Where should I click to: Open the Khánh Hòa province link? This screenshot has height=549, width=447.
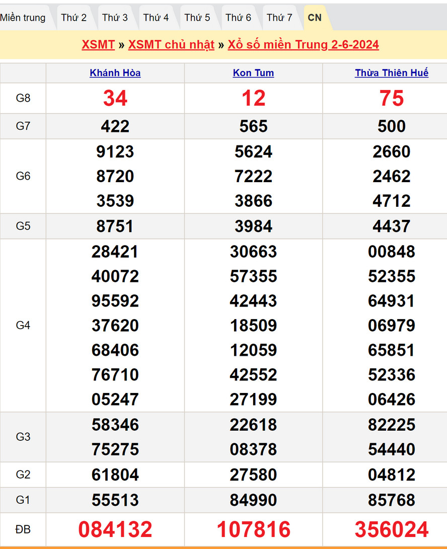[115, 73]
